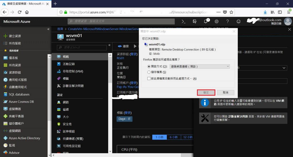Open a new browser tab
The width and height of the screenshot is (293, 157).
(x=55, y=4)
